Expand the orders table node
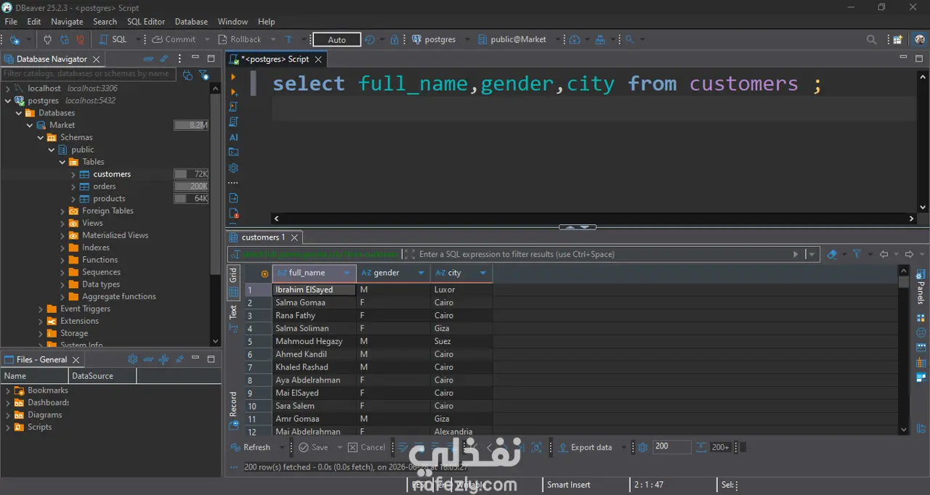Viewport: 930px width, 495px height. tap(73, 187)
